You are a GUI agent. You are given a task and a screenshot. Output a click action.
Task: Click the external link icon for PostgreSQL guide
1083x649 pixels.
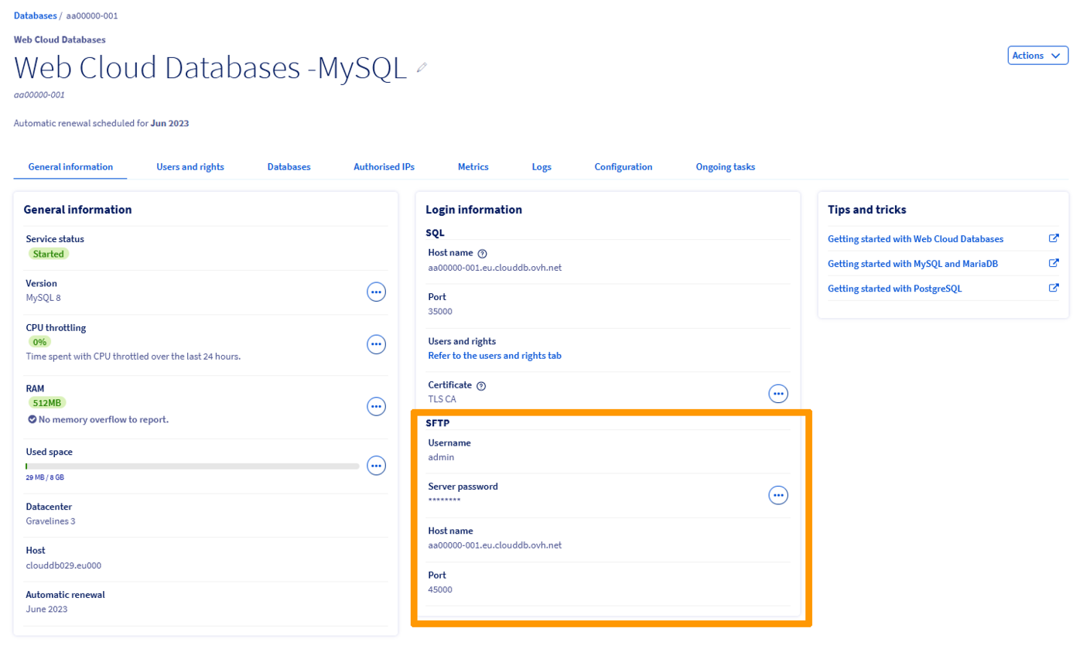click(x=1054, y=288)
